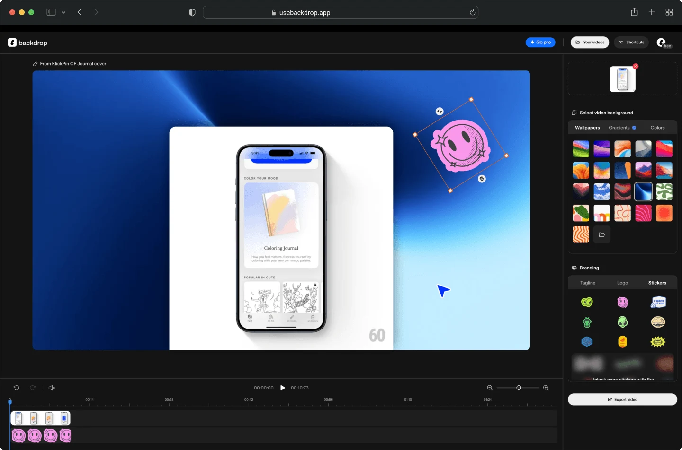Zoom in the timeline with plus magnifier
The height and width of the screenshot is (450, 682).
pyautogui.click(x=546, y=388)
